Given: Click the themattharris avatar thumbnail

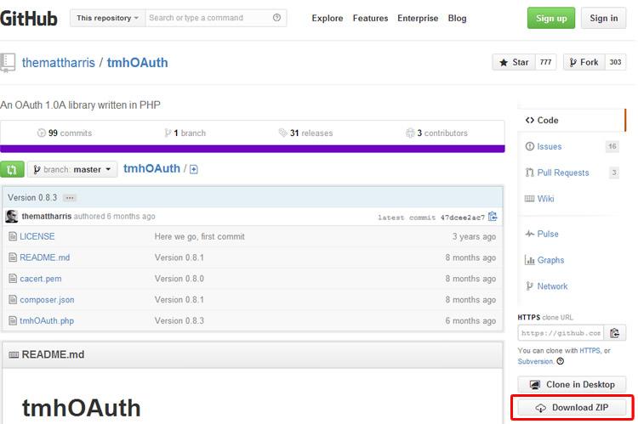Looking at the screenshot, I should (x=11, y=217).
